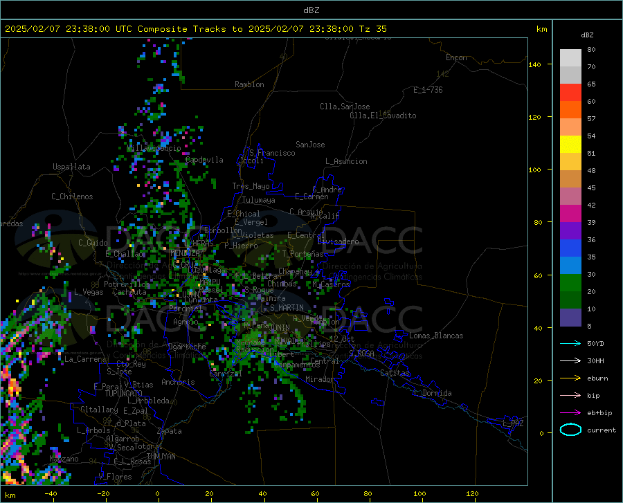This screenshot has height=503, width=623.
Task: Click the dBZ title at top
Action: point(311,10)
